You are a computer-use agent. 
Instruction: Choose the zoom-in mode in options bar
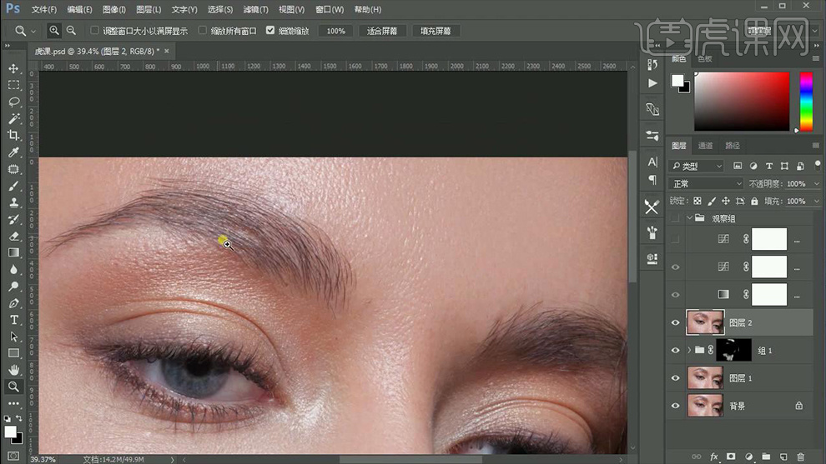coord(54,31)
